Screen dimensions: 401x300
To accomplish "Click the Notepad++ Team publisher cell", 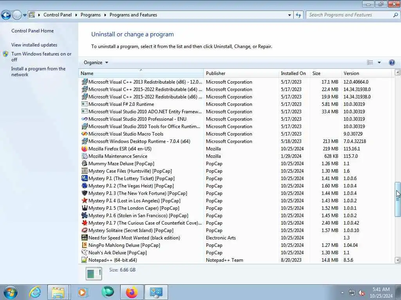I will coord(224,260).
